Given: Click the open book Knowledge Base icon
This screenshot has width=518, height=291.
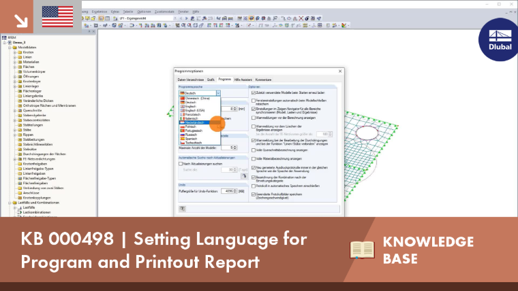Looking at the screenshot, I should tap(362, 250).
